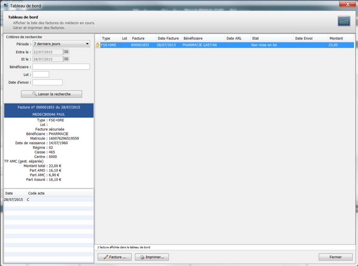The width and height of the screenshot is (358, 266).
Task: Click the Fermer button
Action: pyautogui.click(x=336, y=257)
